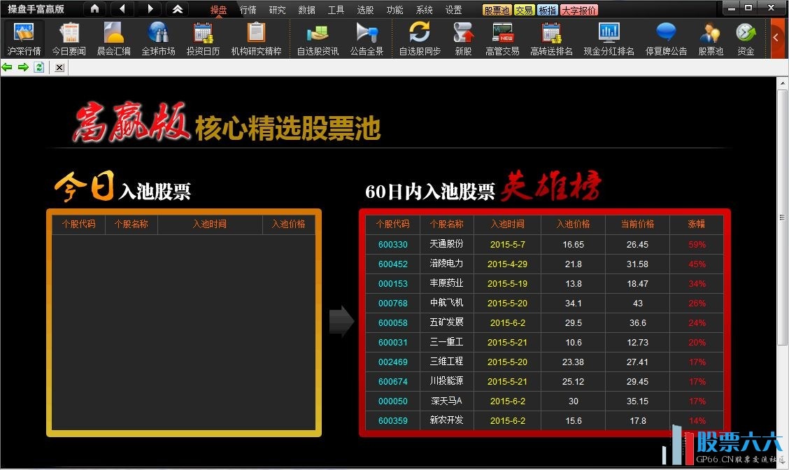Image resolution: width=789 pixels, height=470 pixels.
Task: Click the 大字报价 button
Action: [x=579, y=10]
